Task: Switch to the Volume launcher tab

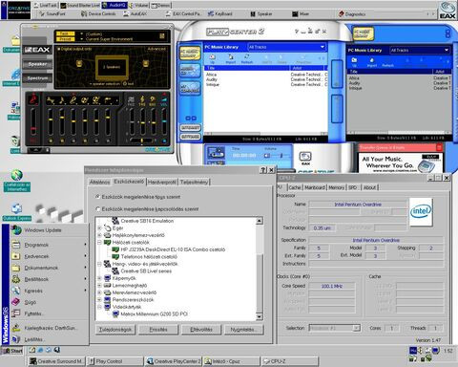Action: pos(138,5)
